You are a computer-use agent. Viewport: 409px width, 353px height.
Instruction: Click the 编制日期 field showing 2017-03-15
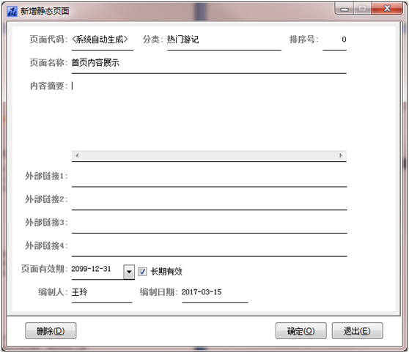click(x=215, y=293)
